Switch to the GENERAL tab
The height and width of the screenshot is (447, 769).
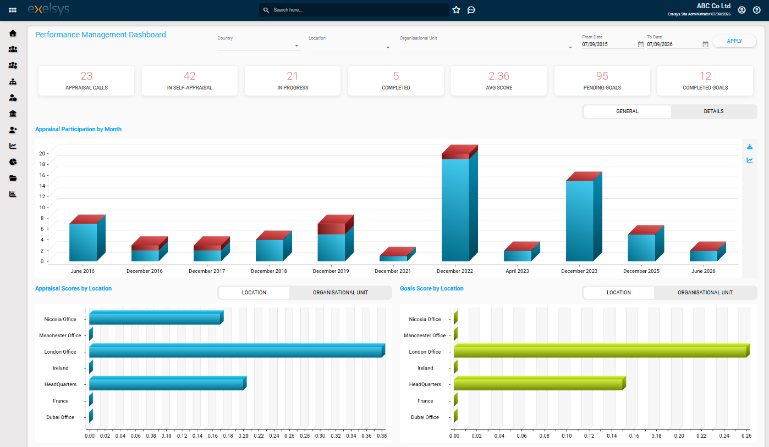point(627,111)
